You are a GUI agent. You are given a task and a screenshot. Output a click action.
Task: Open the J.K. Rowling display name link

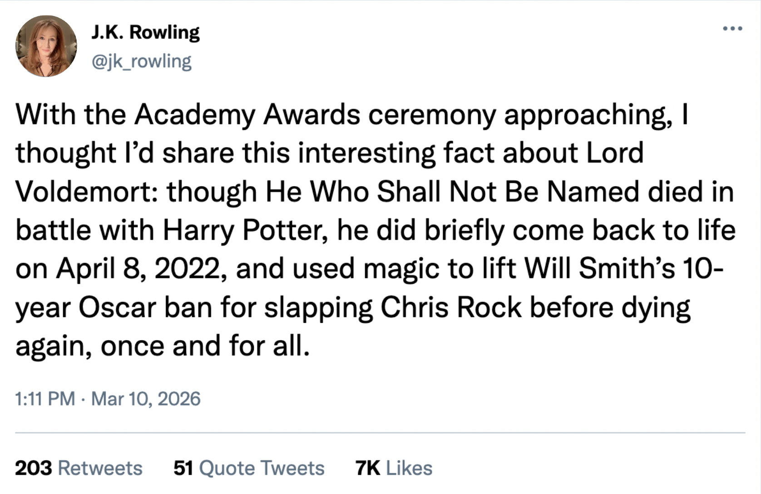[x=145, y=32]
